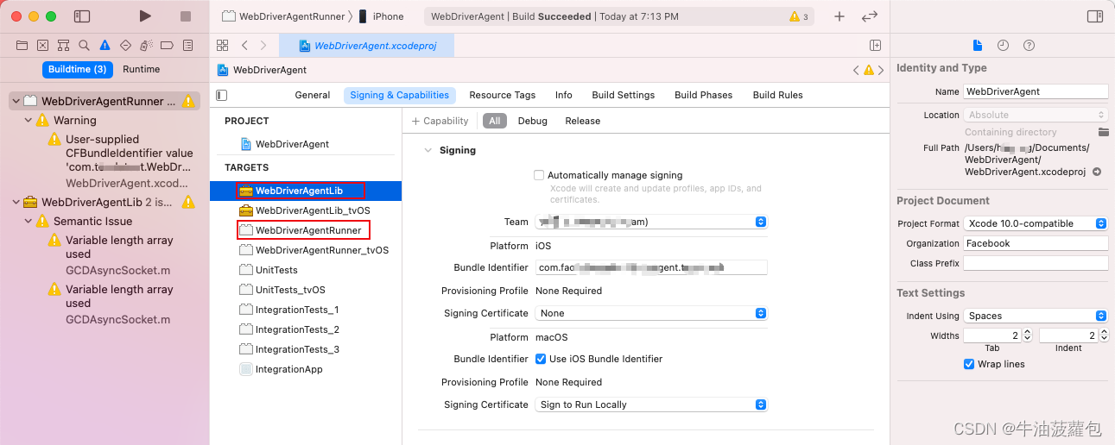
Task: Filter capabilities by Debug
Action: 533,121
